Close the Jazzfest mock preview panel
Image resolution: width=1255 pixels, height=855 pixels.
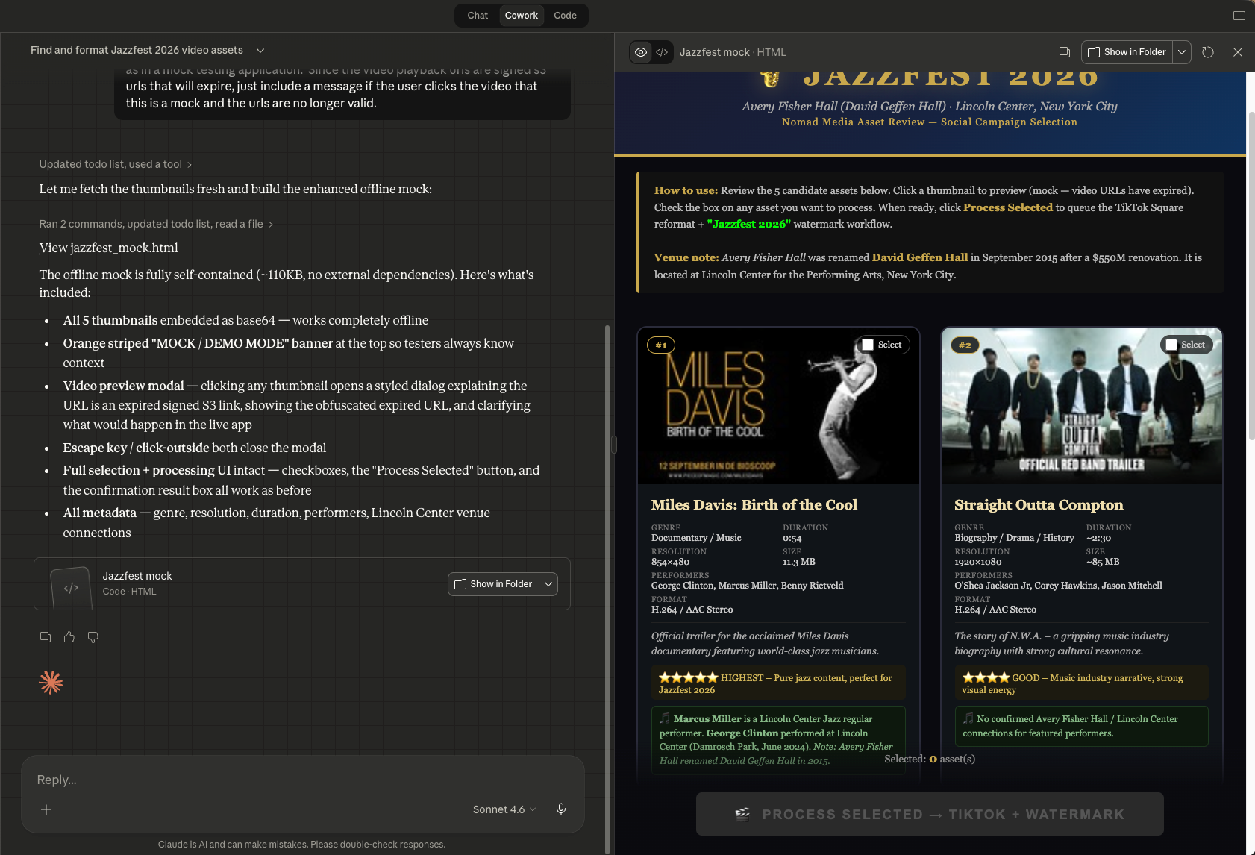(1238, 52)
